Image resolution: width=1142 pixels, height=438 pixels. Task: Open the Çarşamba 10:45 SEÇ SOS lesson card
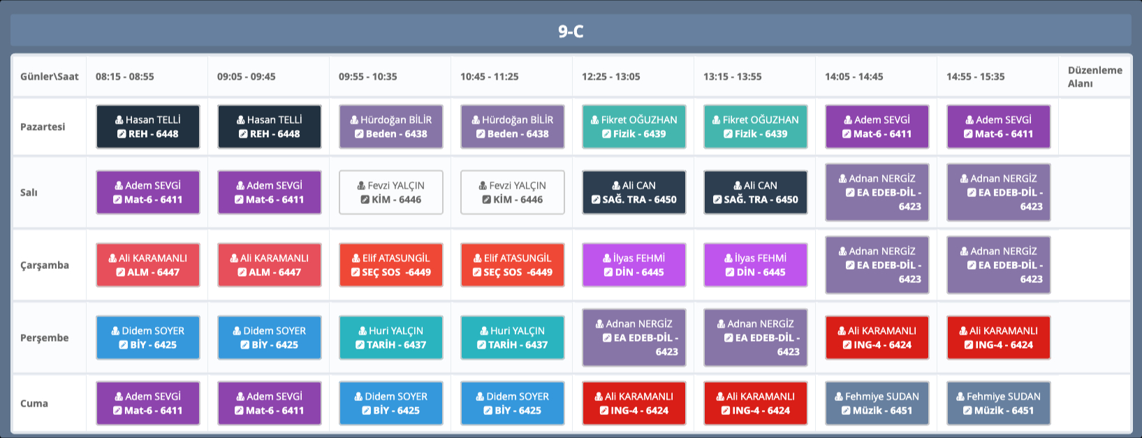pyautogui.click(x=512, y=265)
